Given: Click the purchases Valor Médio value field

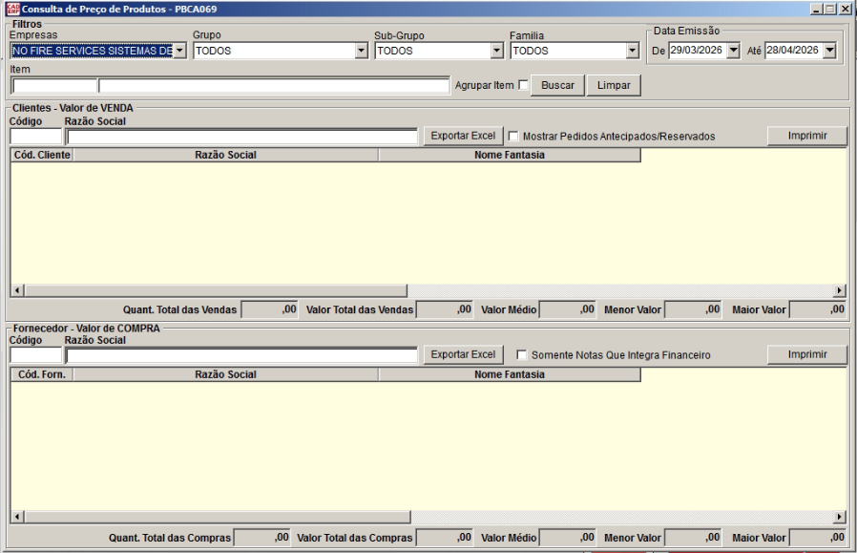Looking at the screenshot, I should [x=567, y=538].
